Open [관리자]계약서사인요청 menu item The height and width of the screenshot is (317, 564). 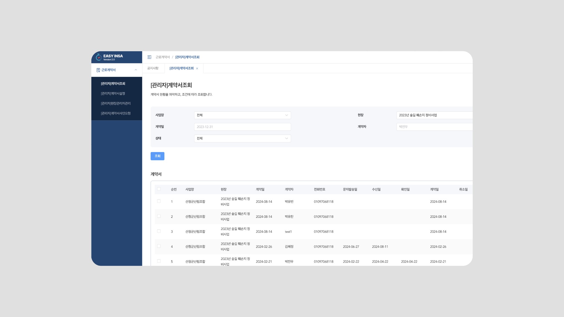116,113
